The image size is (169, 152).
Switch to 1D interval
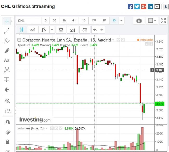point(84,21)
